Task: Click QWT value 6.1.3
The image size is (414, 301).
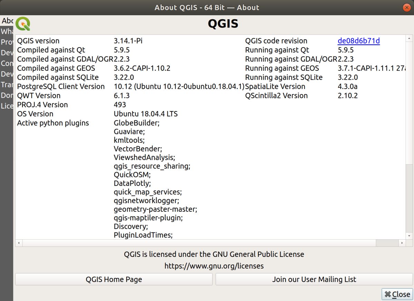Action: [122, 96]
